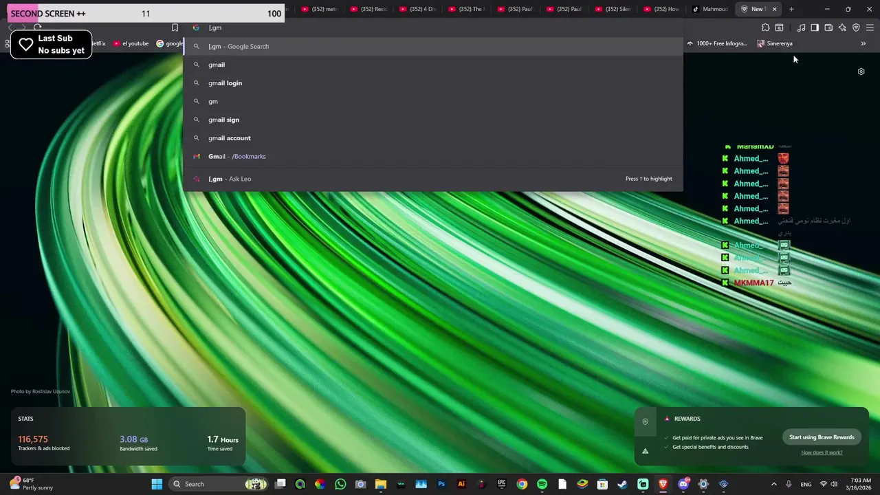Open the Brave Wallet icon

click(x=828, y=27)
